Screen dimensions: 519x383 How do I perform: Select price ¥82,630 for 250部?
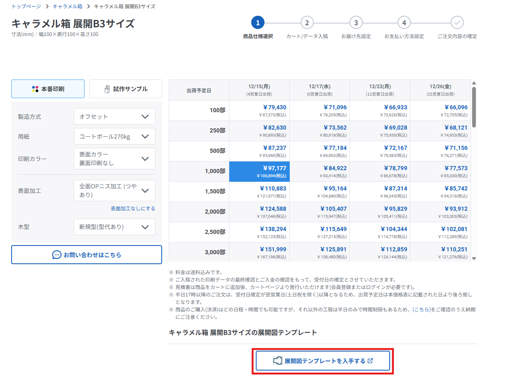(x=259, y=131)
